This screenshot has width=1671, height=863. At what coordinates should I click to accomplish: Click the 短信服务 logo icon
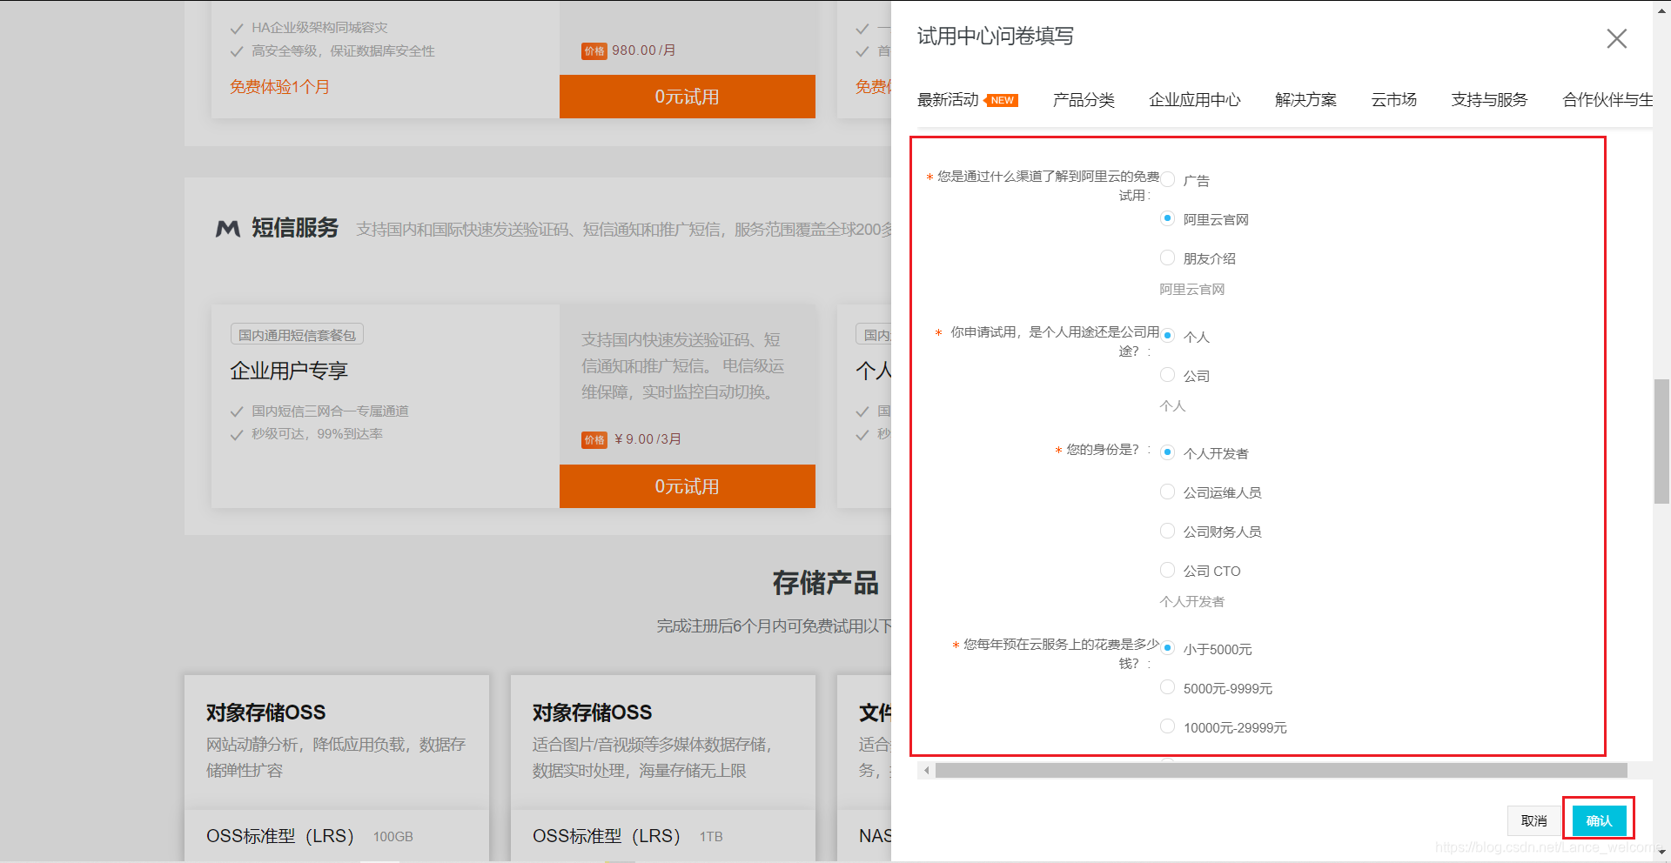[x=228, y=229]
